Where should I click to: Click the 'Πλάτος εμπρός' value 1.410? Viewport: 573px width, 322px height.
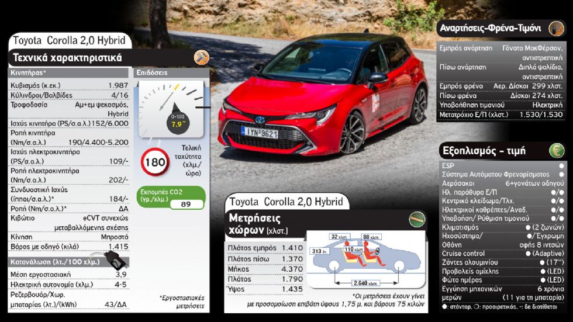pos(292,248)
